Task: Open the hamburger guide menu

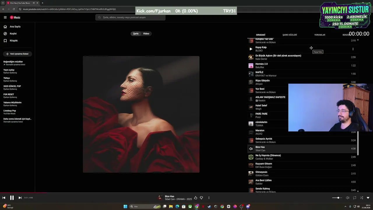Action: click(5, 17)
